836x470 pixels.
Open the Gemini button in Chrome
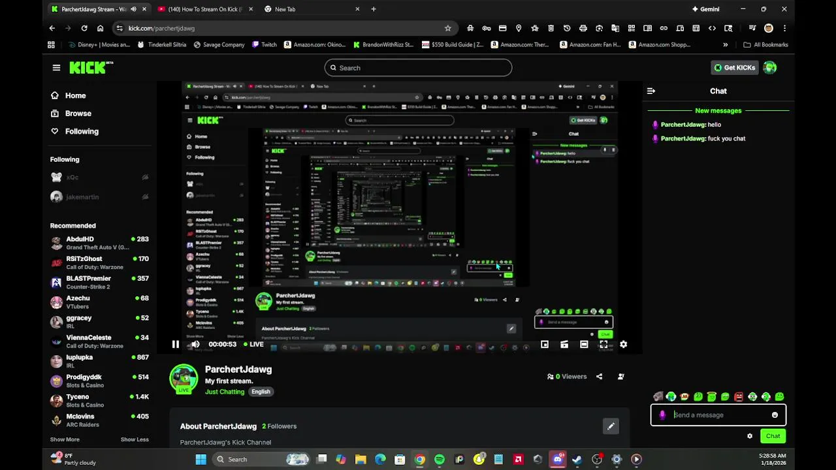pos(706,9)
